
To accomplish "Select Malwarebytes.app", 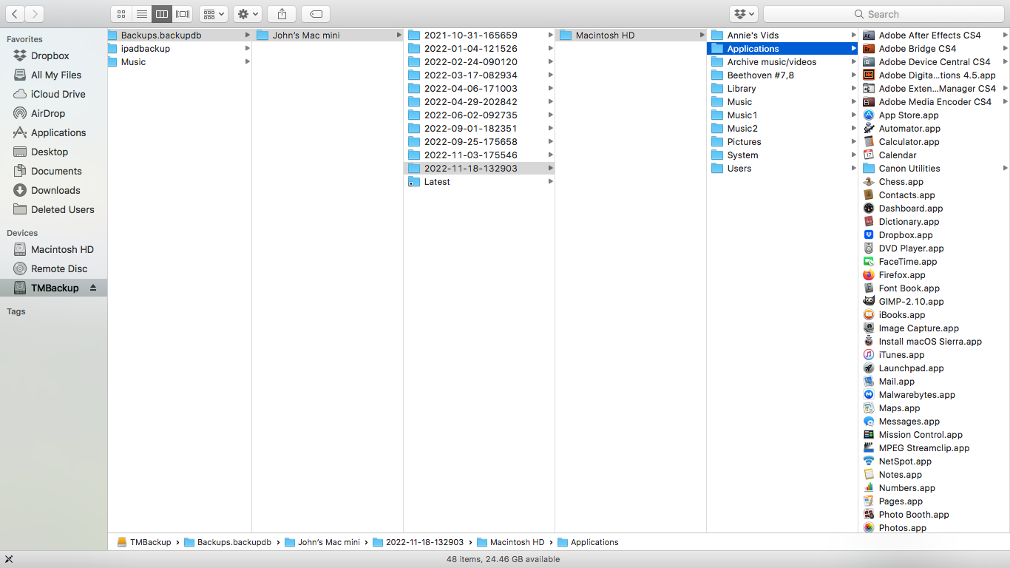I will pyautogui.click(x=917, y=394).
